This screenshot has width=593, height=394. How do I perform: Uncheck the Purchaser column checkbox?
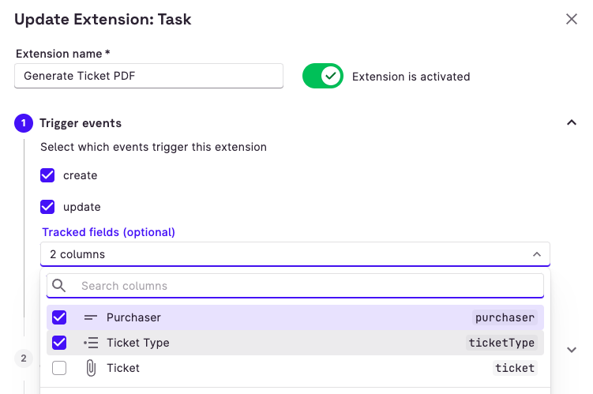(59, 317)
